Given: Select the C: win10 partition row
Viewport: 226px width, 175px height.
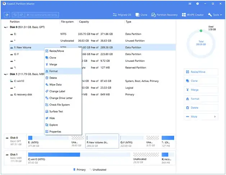Looking at the screenshot, I should tap(92, 81).
